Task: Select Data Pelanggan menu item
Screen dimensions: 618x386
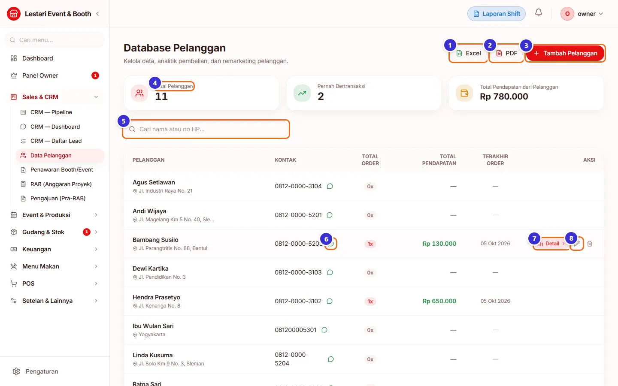Action: point(60,155)
